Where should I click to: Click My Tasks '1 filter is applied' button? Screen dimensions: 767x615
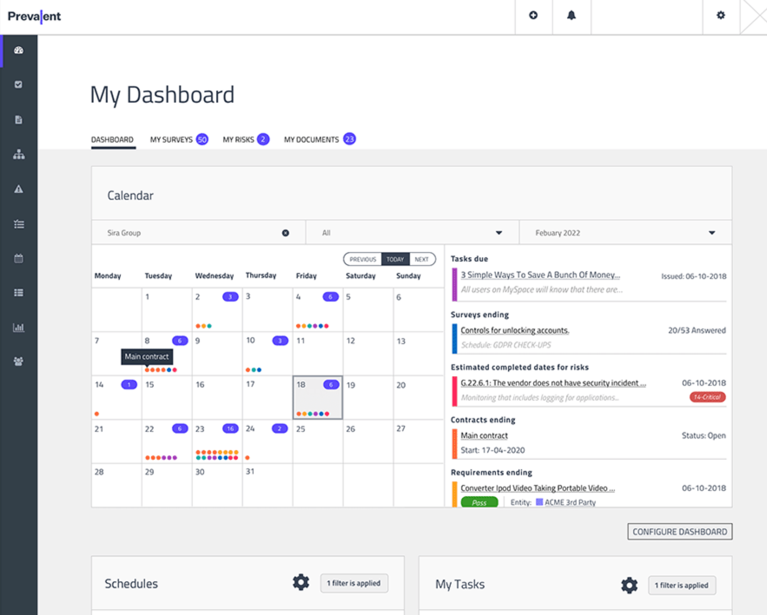[x=682, y=585]
